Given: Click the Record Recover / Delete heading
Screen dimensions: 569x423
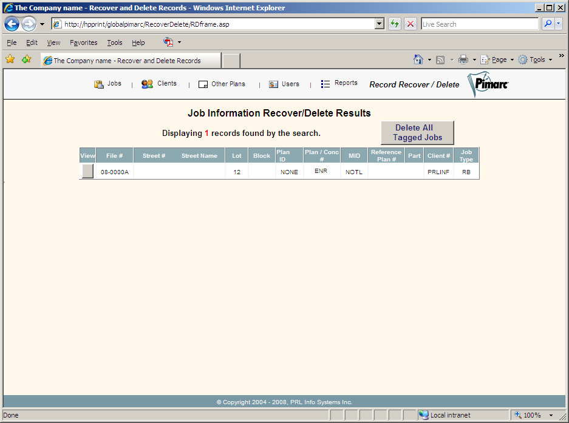Looking at the screenshot, I should pos(414,84).
